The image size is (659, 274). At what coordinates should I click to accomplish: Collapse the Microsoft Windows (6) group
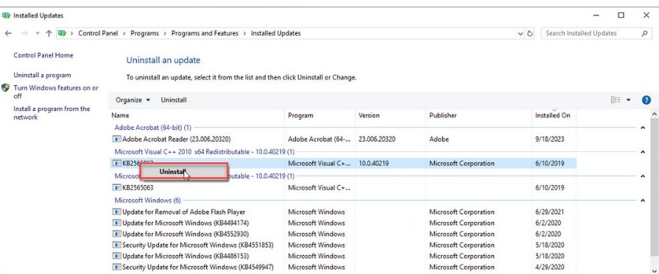643,201
